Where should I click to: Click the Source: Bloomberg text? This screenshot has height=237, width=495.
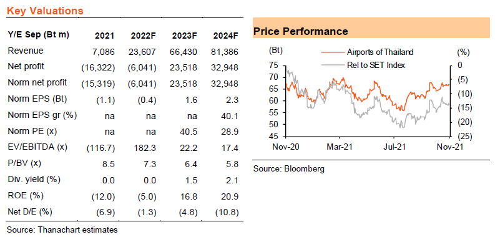tap(289, 169)
